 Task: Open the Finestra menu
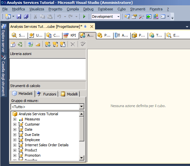click(156, 9)
